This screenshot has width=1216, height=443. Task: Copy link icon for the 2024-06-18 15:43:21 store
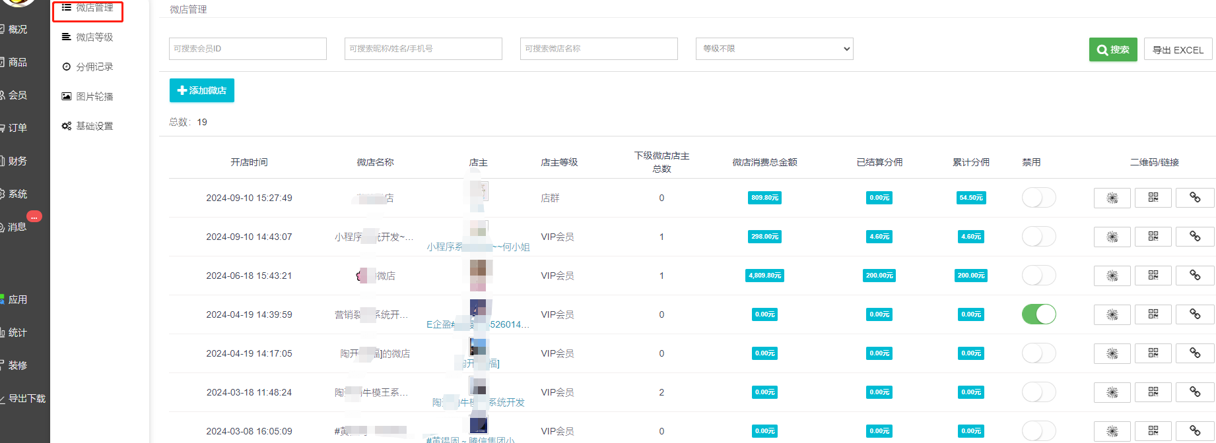1194,276
